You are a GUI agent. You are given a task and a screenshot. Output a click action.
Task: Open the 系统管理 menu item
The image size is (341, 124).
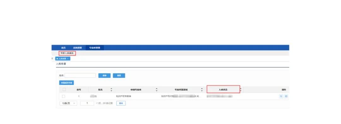coord(77,48)
